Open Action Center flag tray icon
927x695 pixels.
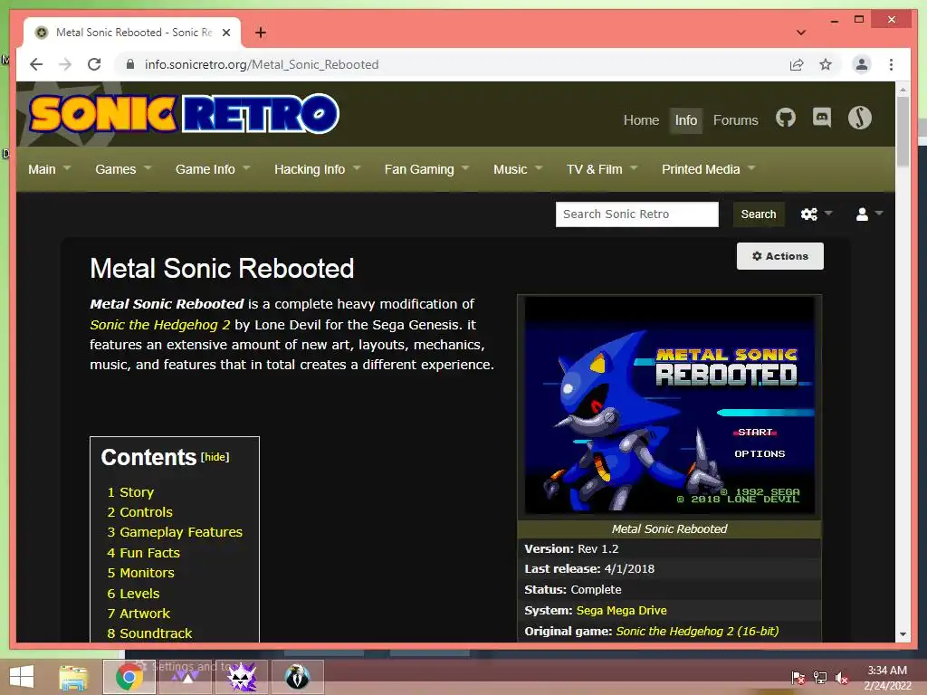coord(798,678)
